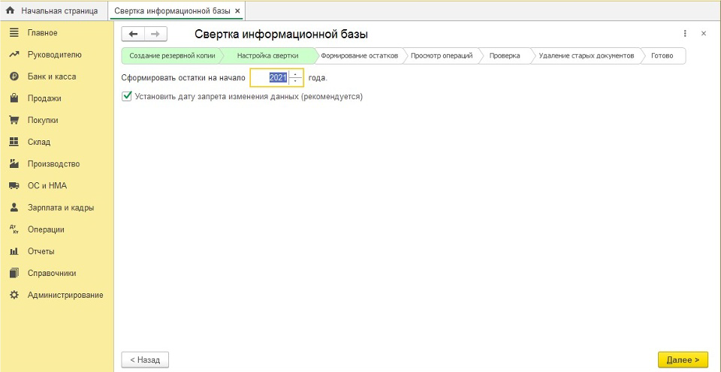Click the Администрирование gear icon
Image resolution: width=721 pixels, height=372 pixels.
click(x=14, y=295)
